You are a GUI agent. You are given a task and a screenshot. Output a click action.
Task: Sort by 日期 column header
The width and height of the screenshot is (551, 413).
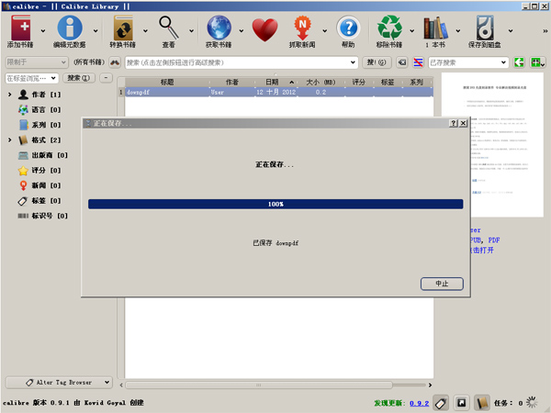(x=275, y=83)
